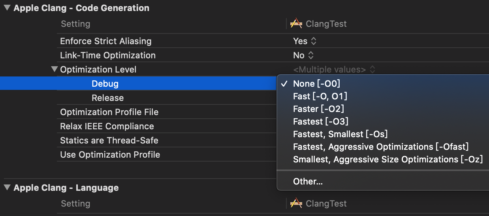Collapse the Apple Clang - Language section
The width and height of the screenshot is (489, 216).
pos(7,188)
